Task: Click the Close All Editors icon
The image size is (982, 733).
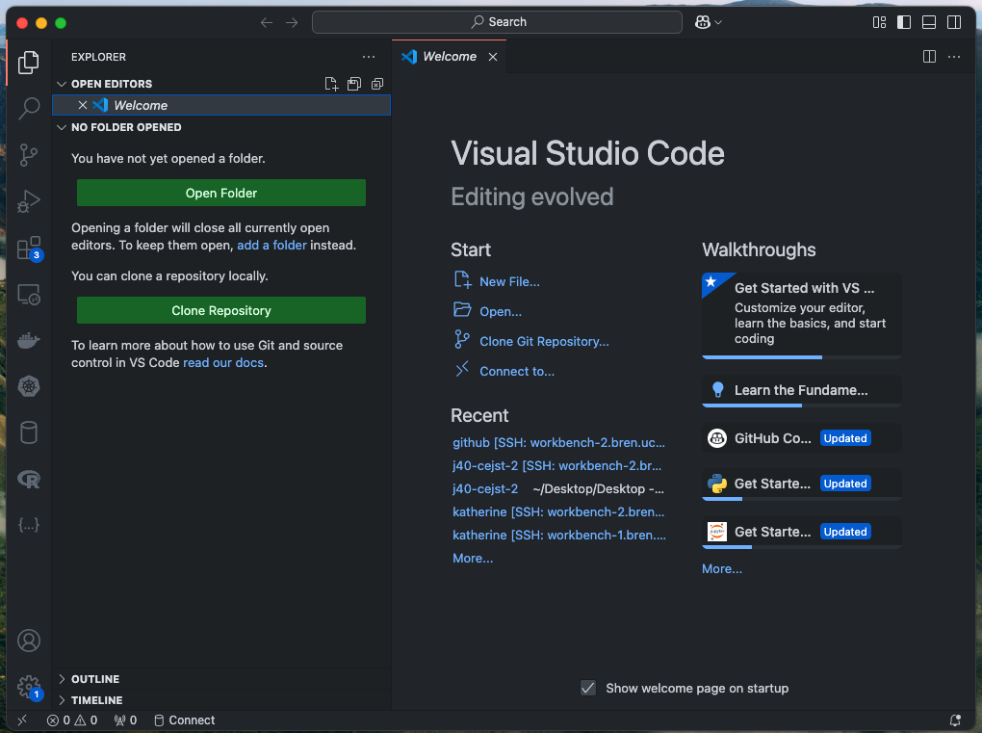Action: point(377,84)
